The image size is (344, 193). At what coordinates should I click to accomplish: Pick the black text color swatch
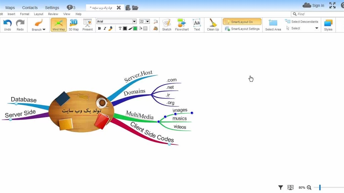[x=125, y=28]
